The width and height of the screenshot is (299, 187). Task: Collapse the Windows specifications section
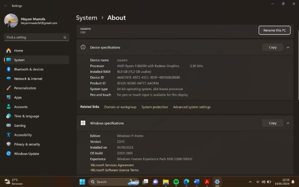(x=288, y=123)
